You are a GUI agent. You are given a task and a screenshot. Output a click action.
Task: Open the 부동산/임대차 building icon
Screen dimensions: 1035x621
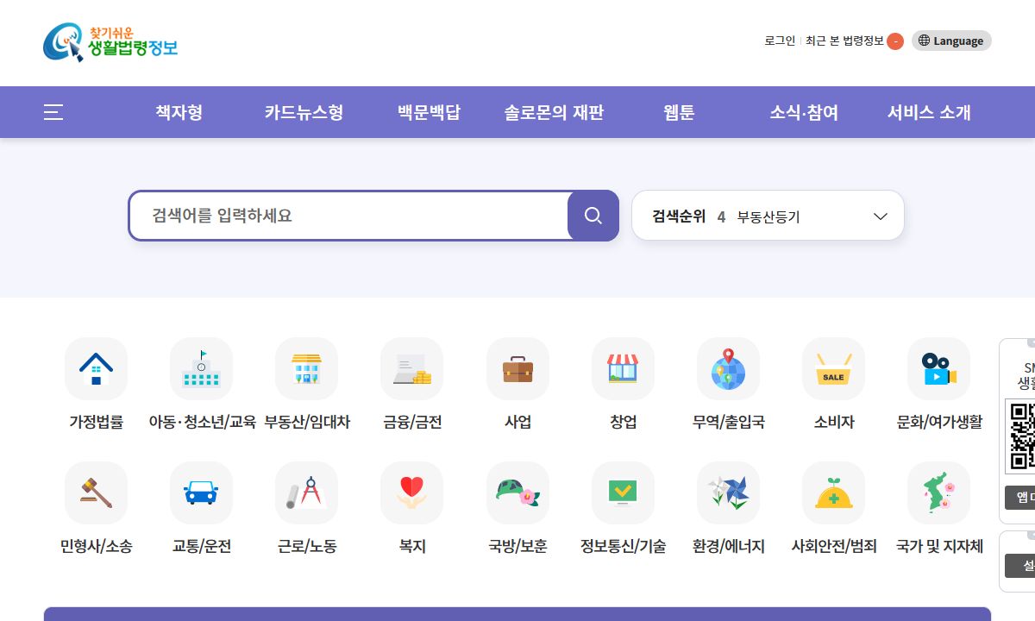(306, 369)
